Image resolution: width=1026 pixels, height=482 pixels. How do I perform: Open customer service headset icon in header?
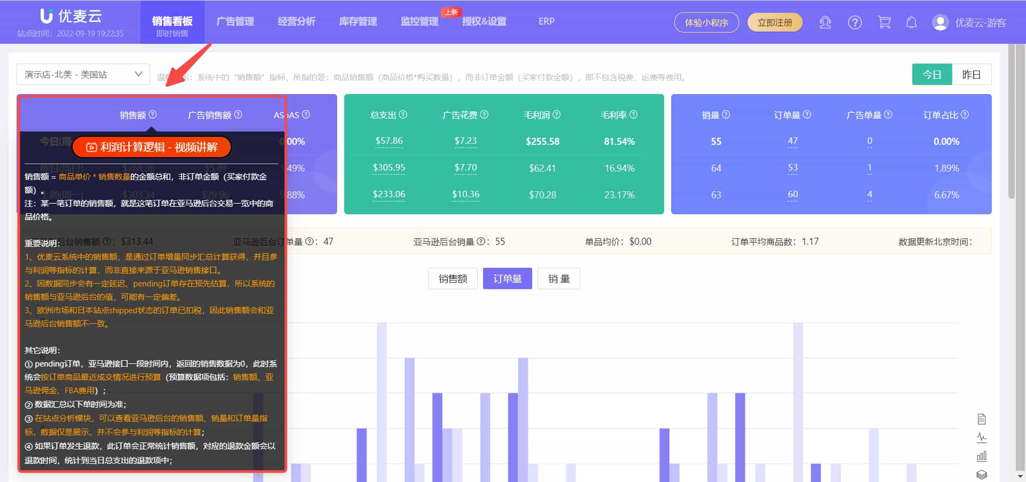[825, 22]
